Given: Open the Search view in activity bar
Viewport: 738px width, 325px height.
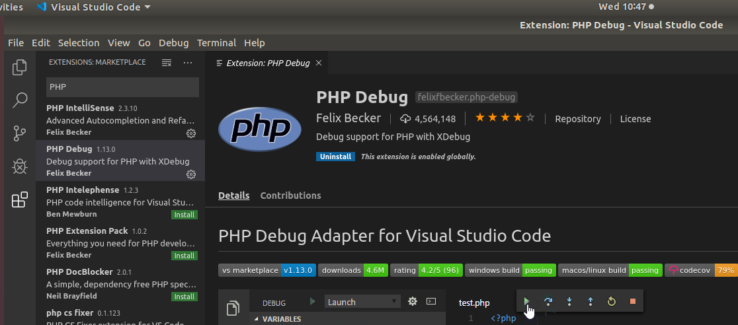Looking at the screenshot, I should pyautogui.click(x=19, y=100).
